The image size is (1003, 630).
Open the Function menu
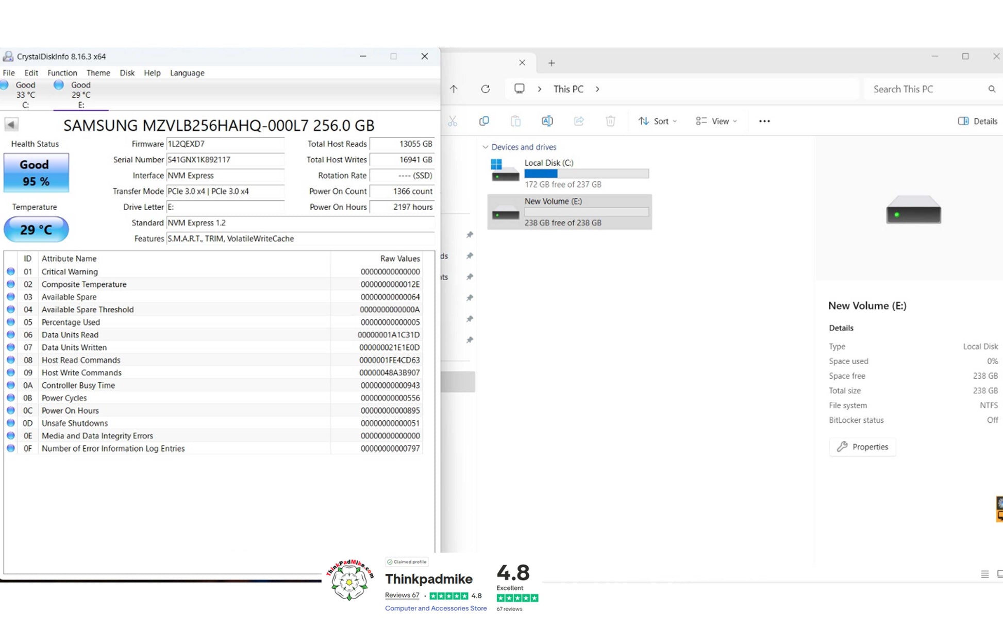tap(62, 73)
